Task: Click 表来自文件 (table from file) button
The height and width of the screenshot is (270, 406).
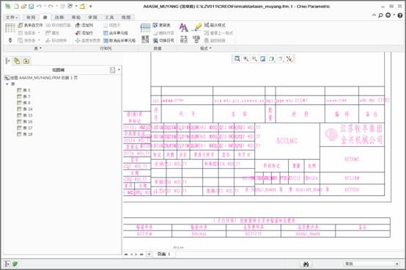Action: (x=30, y=25)
